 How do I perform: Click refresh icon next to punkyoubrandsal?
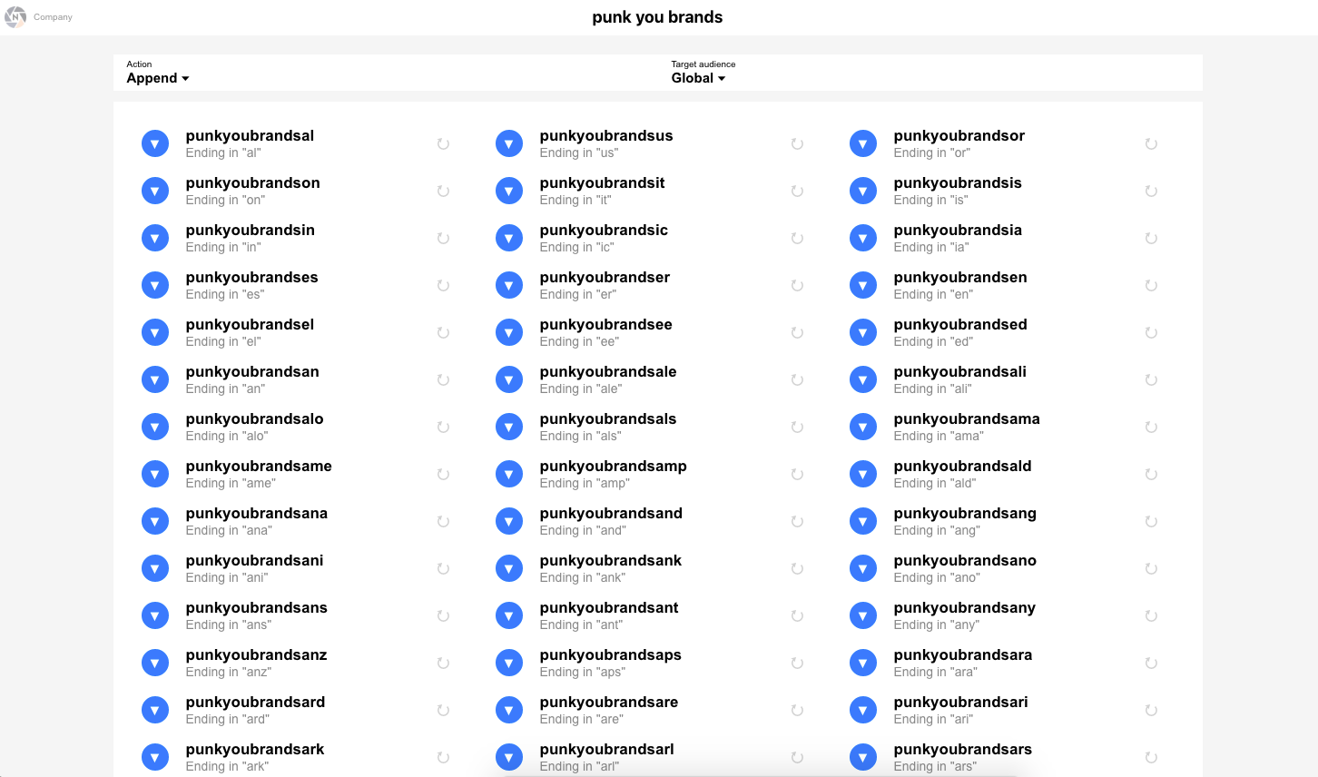pos(443,143)
